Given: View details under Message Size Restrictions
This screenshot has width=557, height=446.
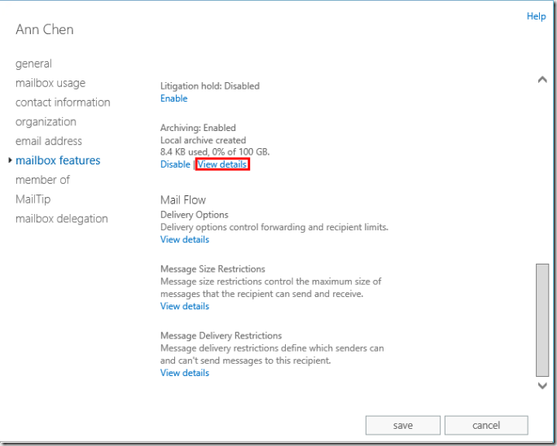Looking at the screenshot, I should tap(185, 307).
